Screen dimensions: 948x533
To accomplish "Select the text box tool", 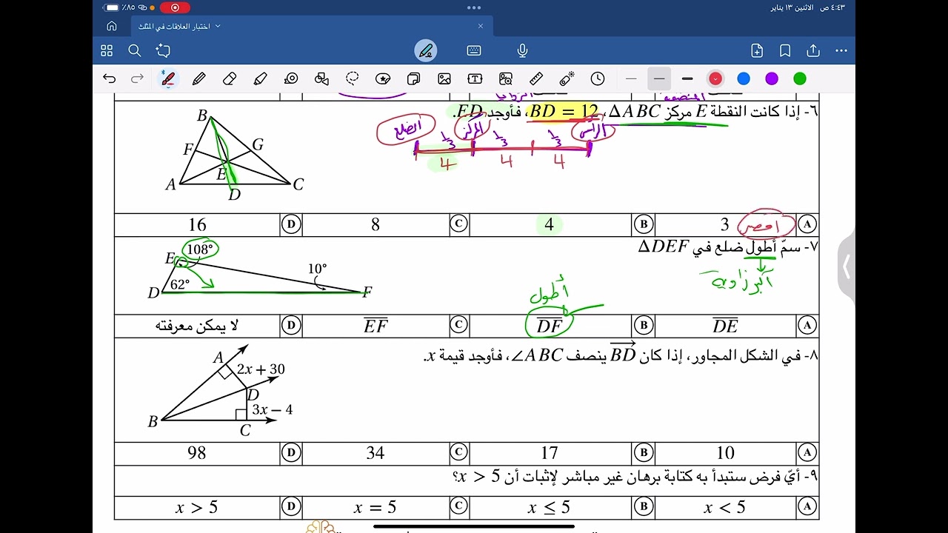I will [x=475, y=78].
